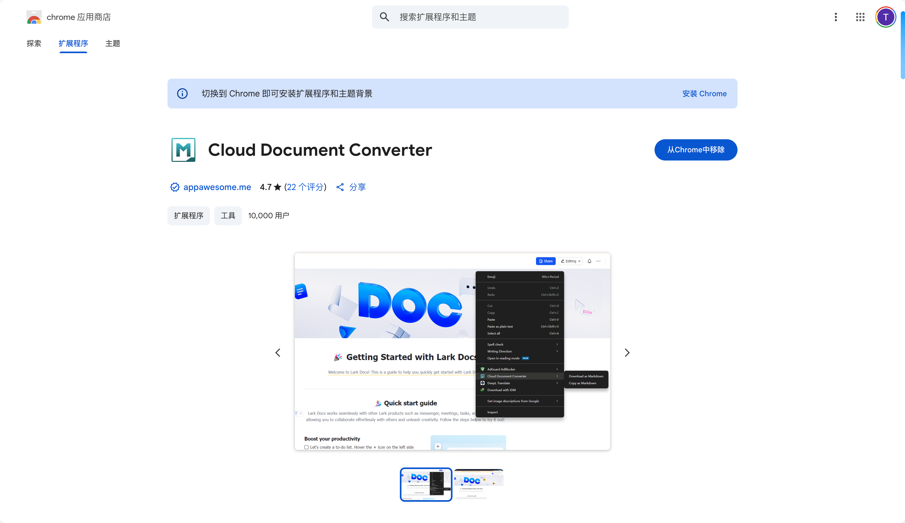Image resolution: width=905 pixels, height=523 pixels.
Task: Click Share button inside the screenshot
Action: click(x=546, y=261)
